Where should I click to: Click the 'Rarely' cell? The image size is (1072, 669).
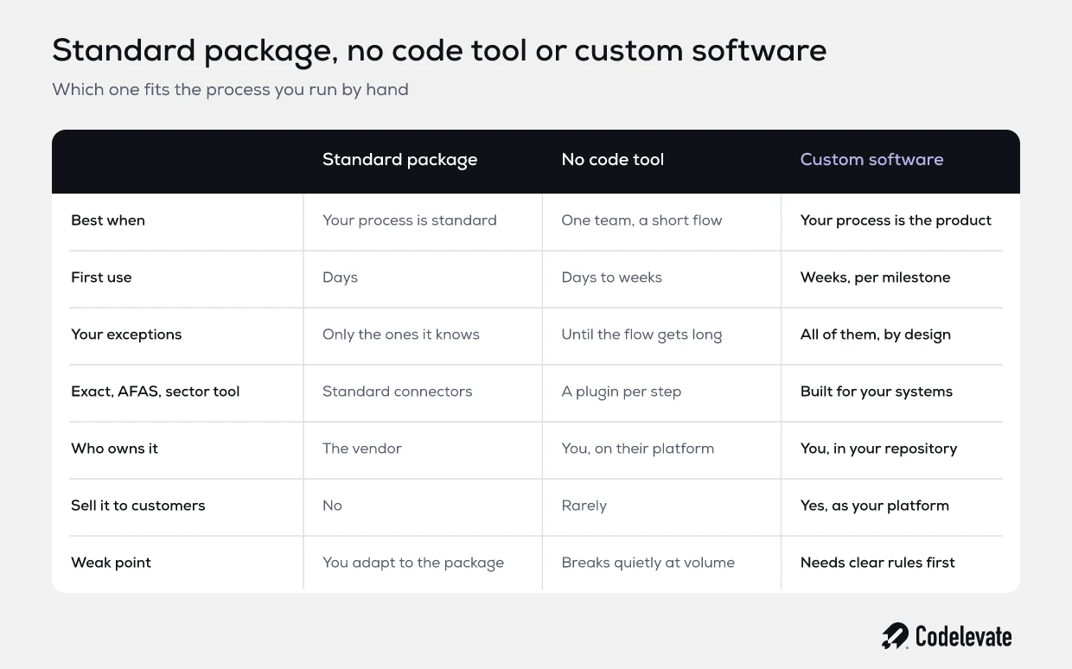584,506
